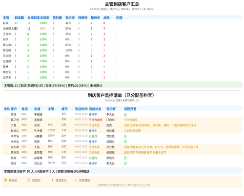Click the 战败 note about 客户不知道是租车
The height and width of the screenshot is (196, 244).
[x=145, y=153]
